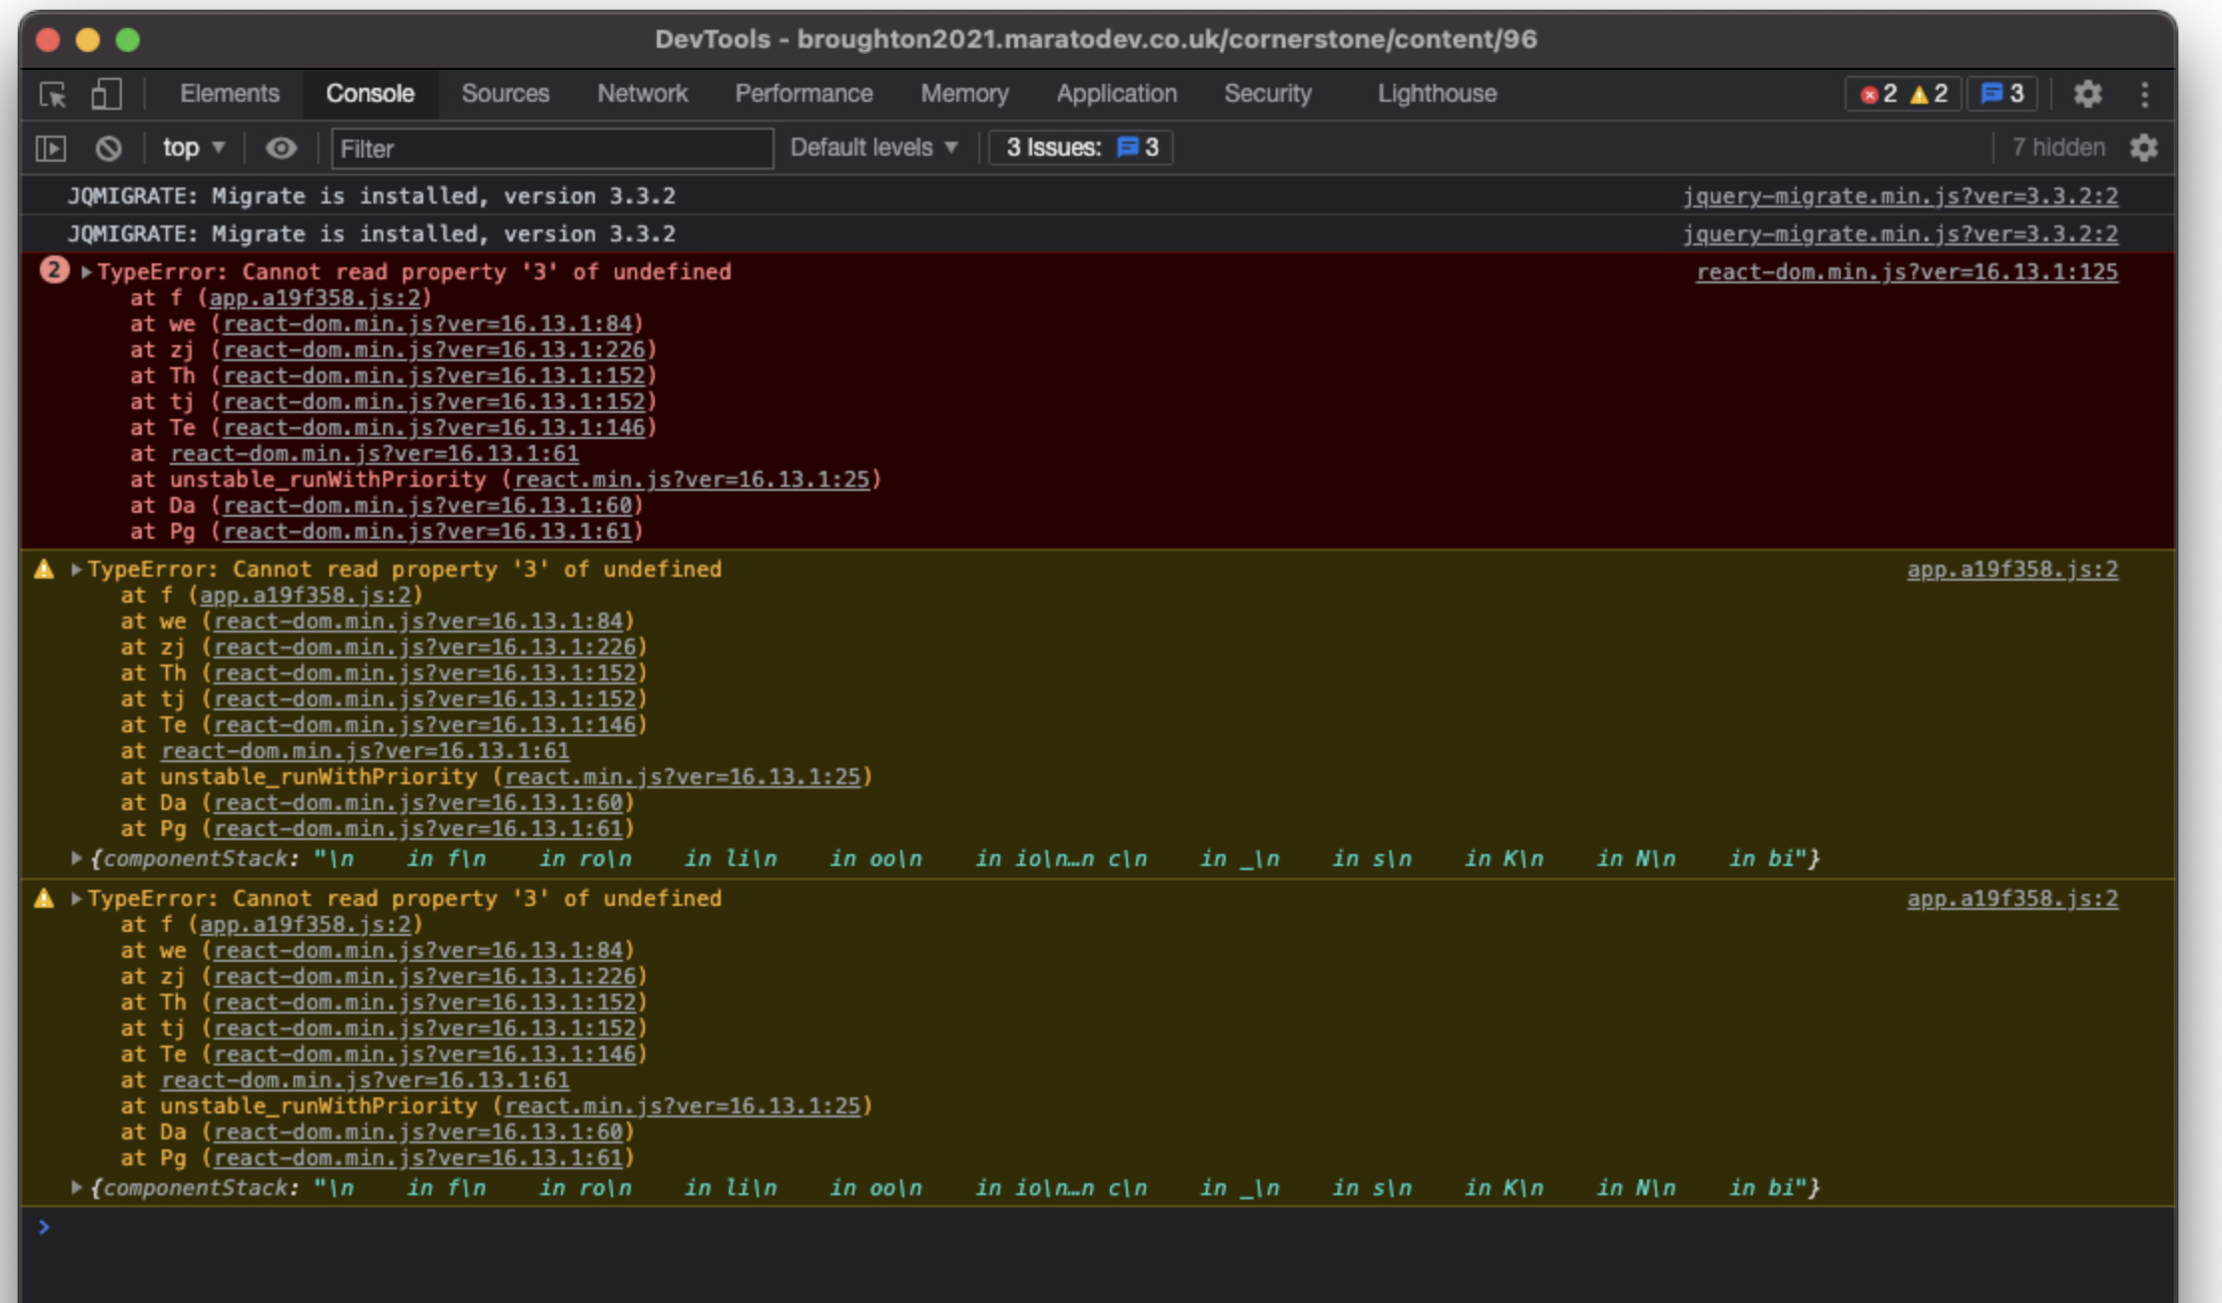
Task: Toggle the live expression eye icon
Action: point(281,149)
